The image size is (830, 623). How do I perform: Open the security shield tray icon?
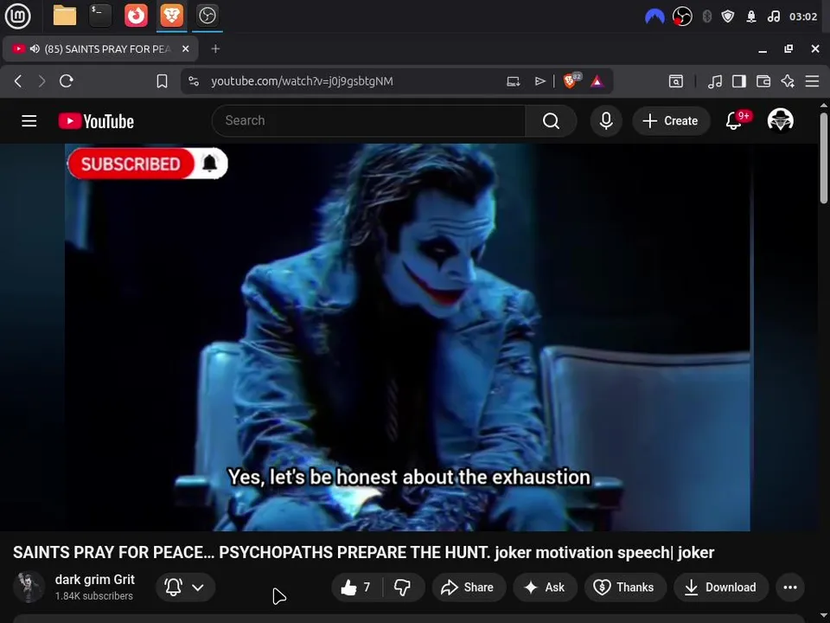(x=728, y=17)
